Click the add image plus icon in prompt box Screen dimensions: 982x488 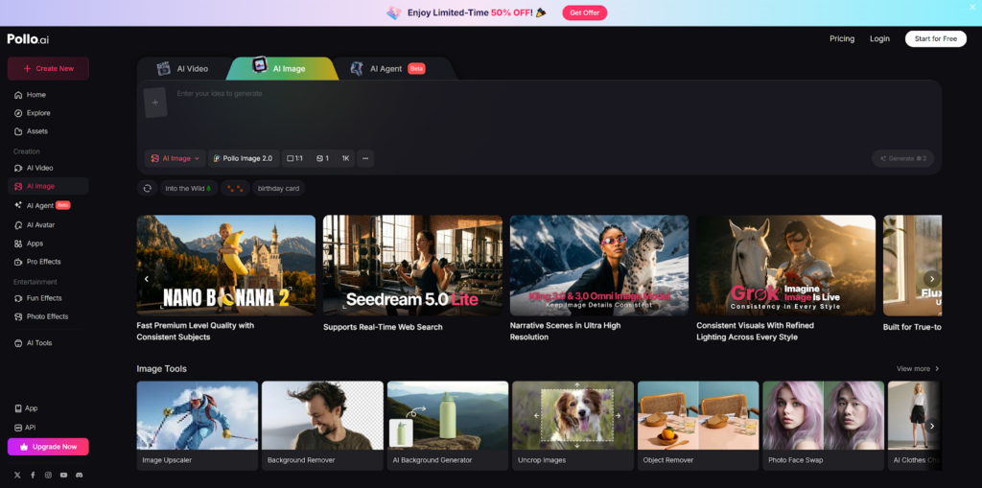pyautogui.click(x=155, y=103)
